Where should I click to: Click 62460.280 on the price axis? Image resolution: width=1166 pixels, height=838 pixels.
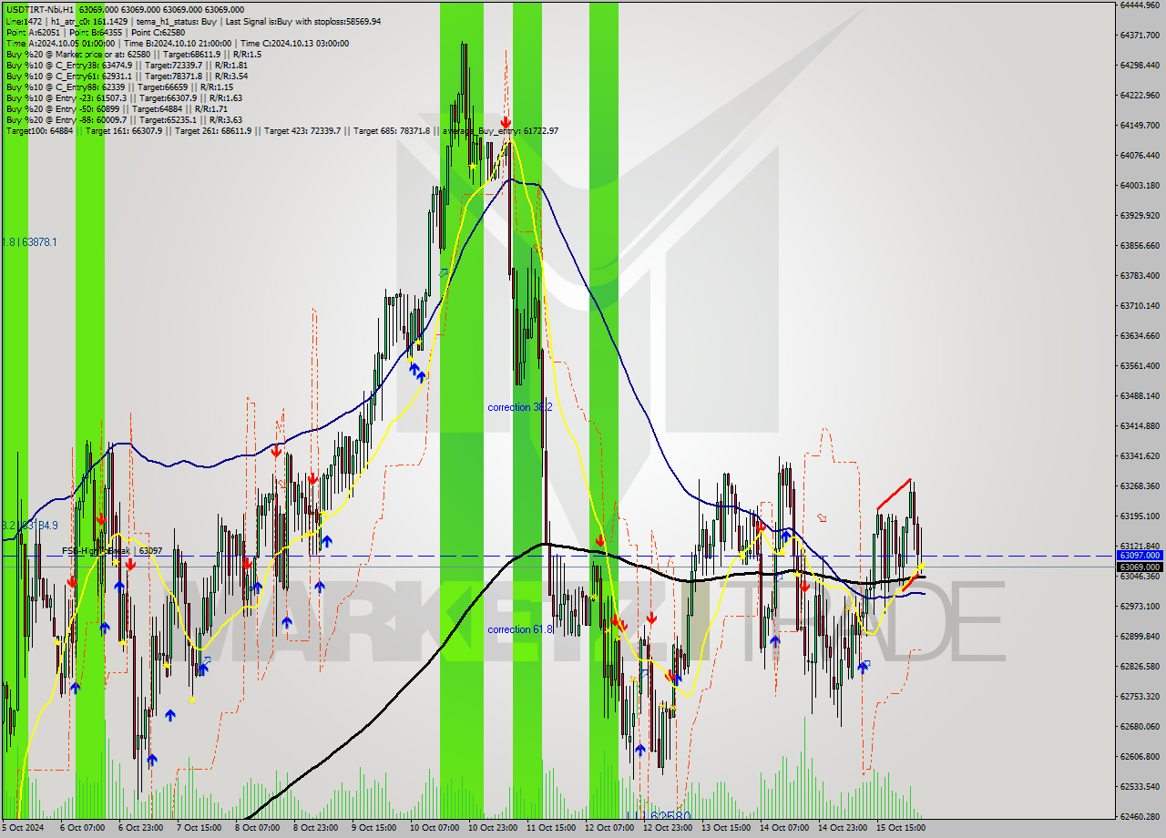(x=1140, y=816)
